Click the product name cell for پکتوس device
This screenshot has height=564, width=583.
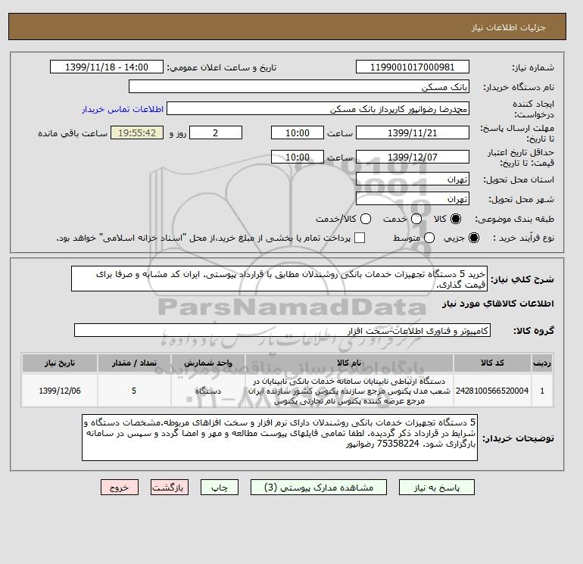[349, 391]
